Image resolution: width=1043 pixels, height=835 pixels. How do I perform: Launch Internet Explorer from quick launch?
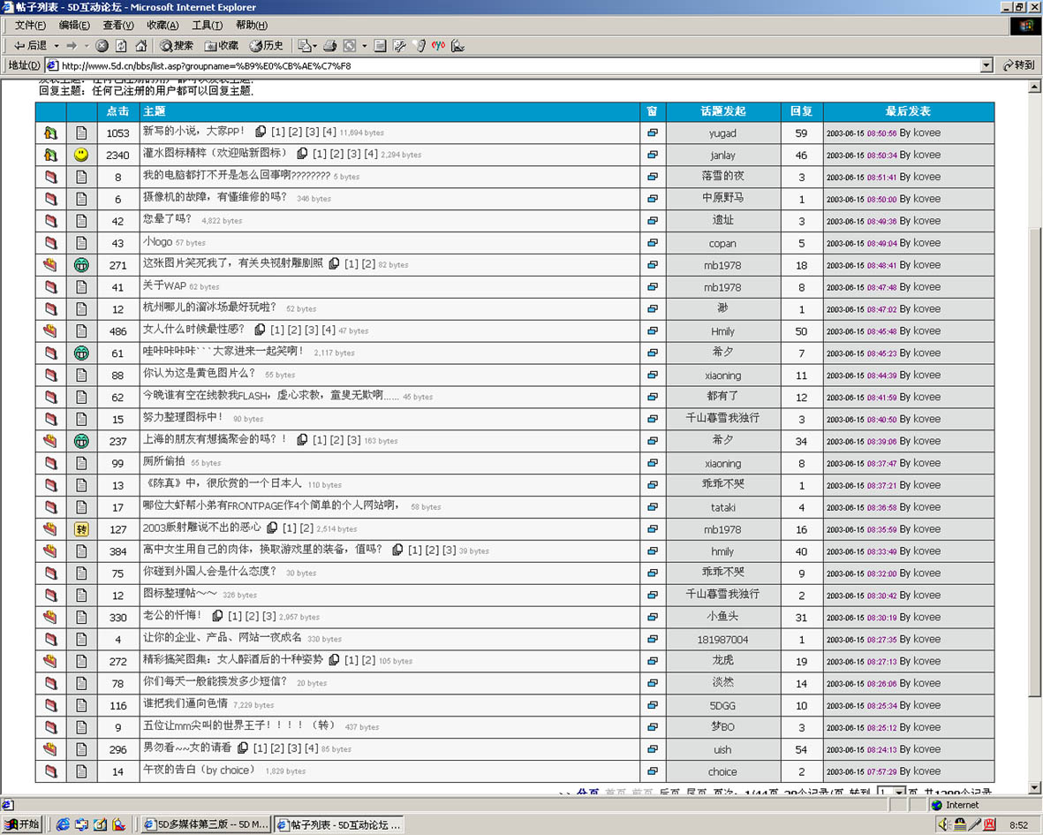tap(63, 824)
